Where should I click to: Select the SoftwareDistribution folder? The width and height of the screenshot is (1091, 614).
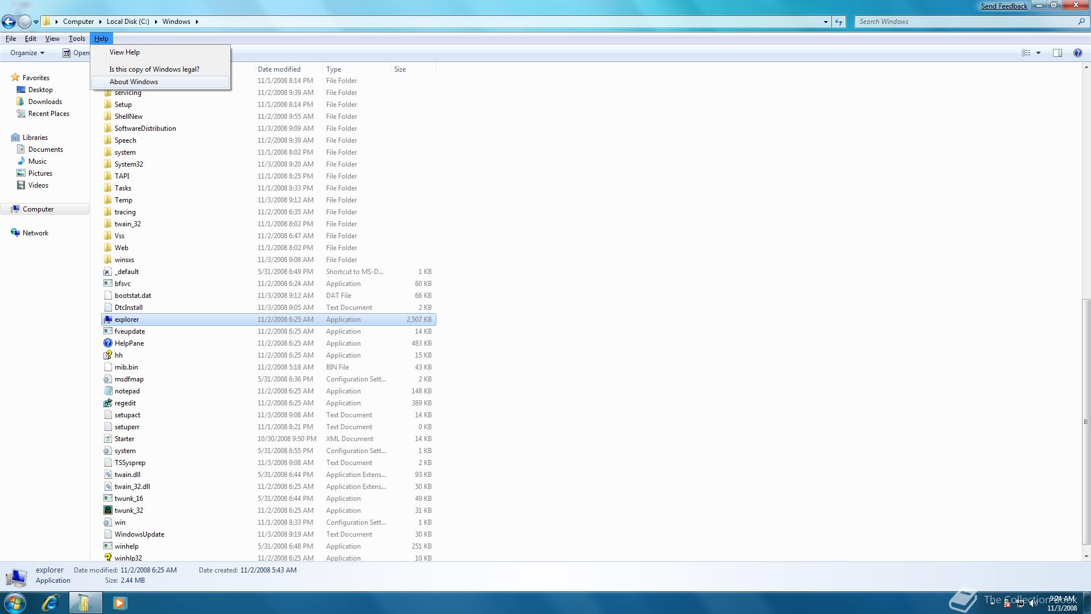point(145,128)
